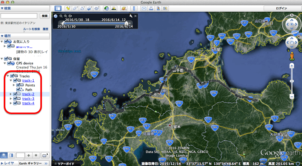This screenshot has width=302, height=166.
Task: Add a placemark with the pushpin tool
Action: point(68,8)
